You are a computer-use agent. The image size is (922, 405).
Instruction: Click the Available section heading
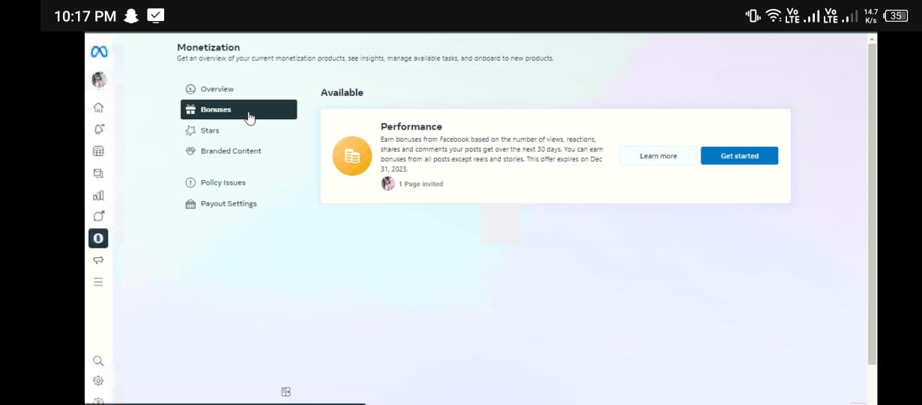342,92
